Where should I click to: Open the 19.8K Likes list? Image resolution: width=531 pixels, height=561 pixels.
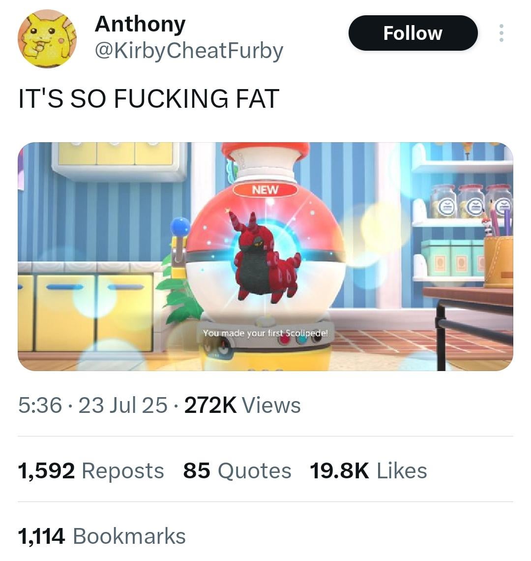point(368,470)
